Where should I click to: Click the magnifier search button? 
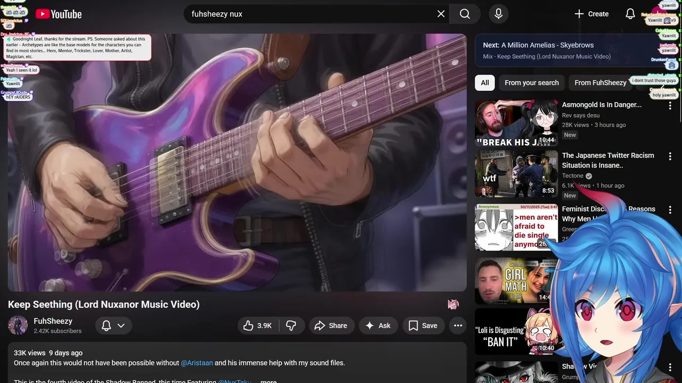[x=465, y=14]
